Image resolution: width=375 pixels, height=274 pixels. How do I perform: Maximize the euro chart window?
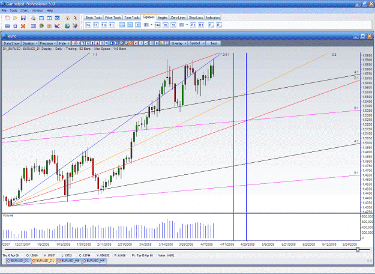pos(363,36)
